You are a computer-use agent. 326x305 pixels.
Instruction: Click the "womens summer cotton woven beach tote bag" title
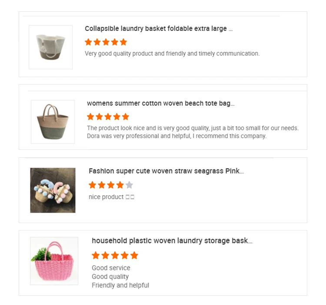pyautogui.click(x=160, y=103)
